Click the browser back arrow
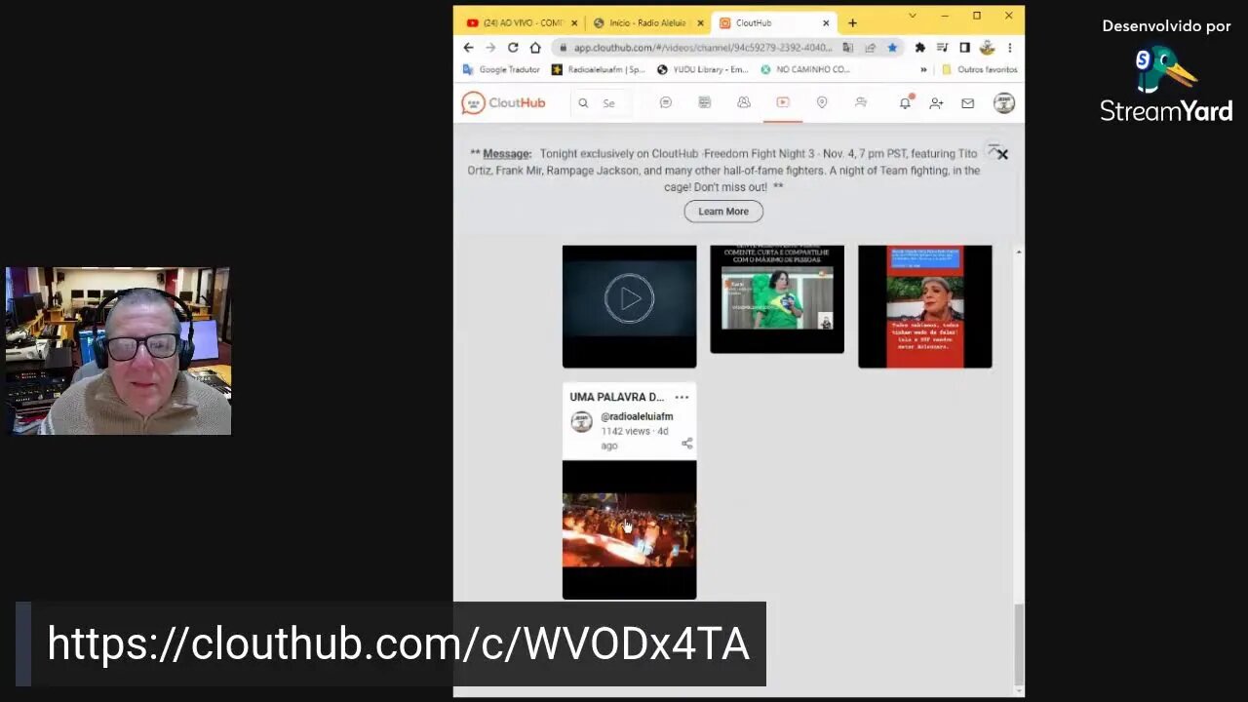The image size is (1248, 702). [468, 47]
